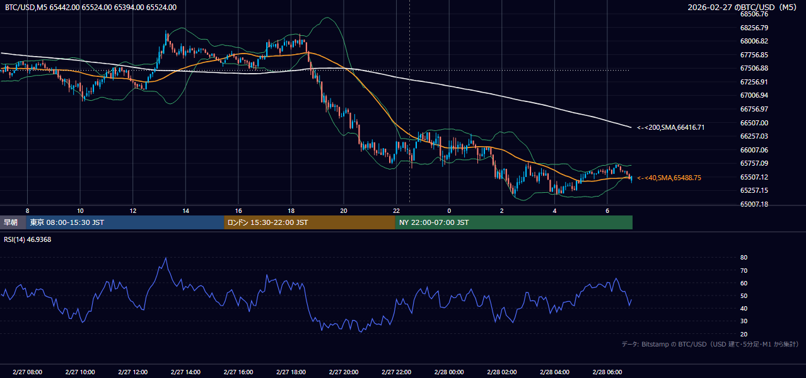Click the RSI axis level 80
The height and width of the screenshot is (378, 806).
click(744, 258)
